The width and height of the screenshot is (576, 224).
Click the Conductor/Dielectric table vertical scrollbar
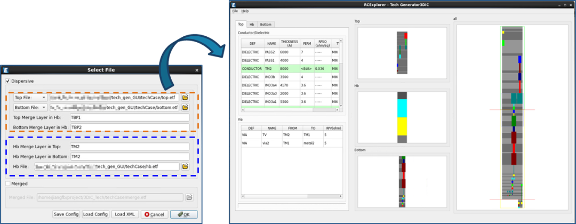click(x=340, y=73)
